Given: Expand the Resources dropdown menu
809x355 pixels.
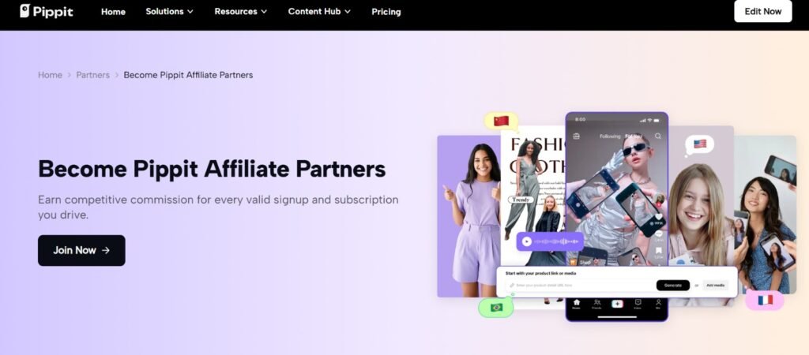Looking at the screenshot, I should point(241,11).
